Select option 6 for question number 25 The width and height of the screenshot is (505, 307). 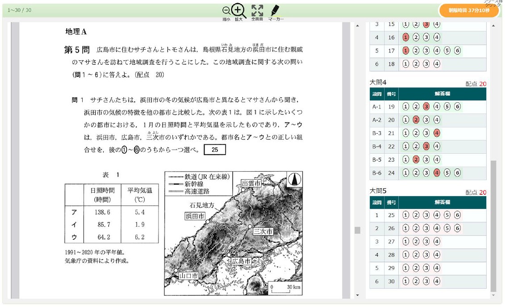pyautogui.click(x=457, y=215)
